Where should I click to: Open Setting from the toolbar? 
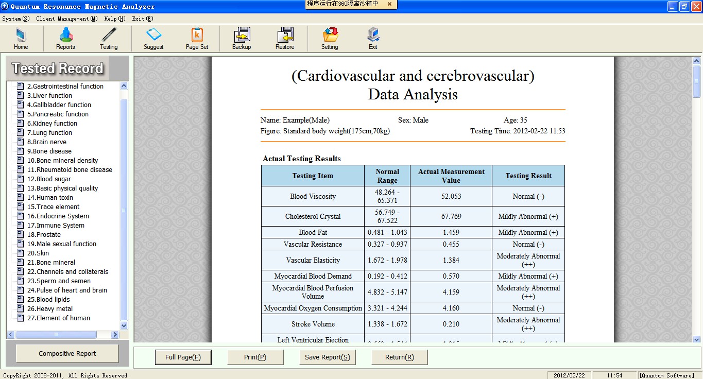pyautogui.click(x=330, y=39)
